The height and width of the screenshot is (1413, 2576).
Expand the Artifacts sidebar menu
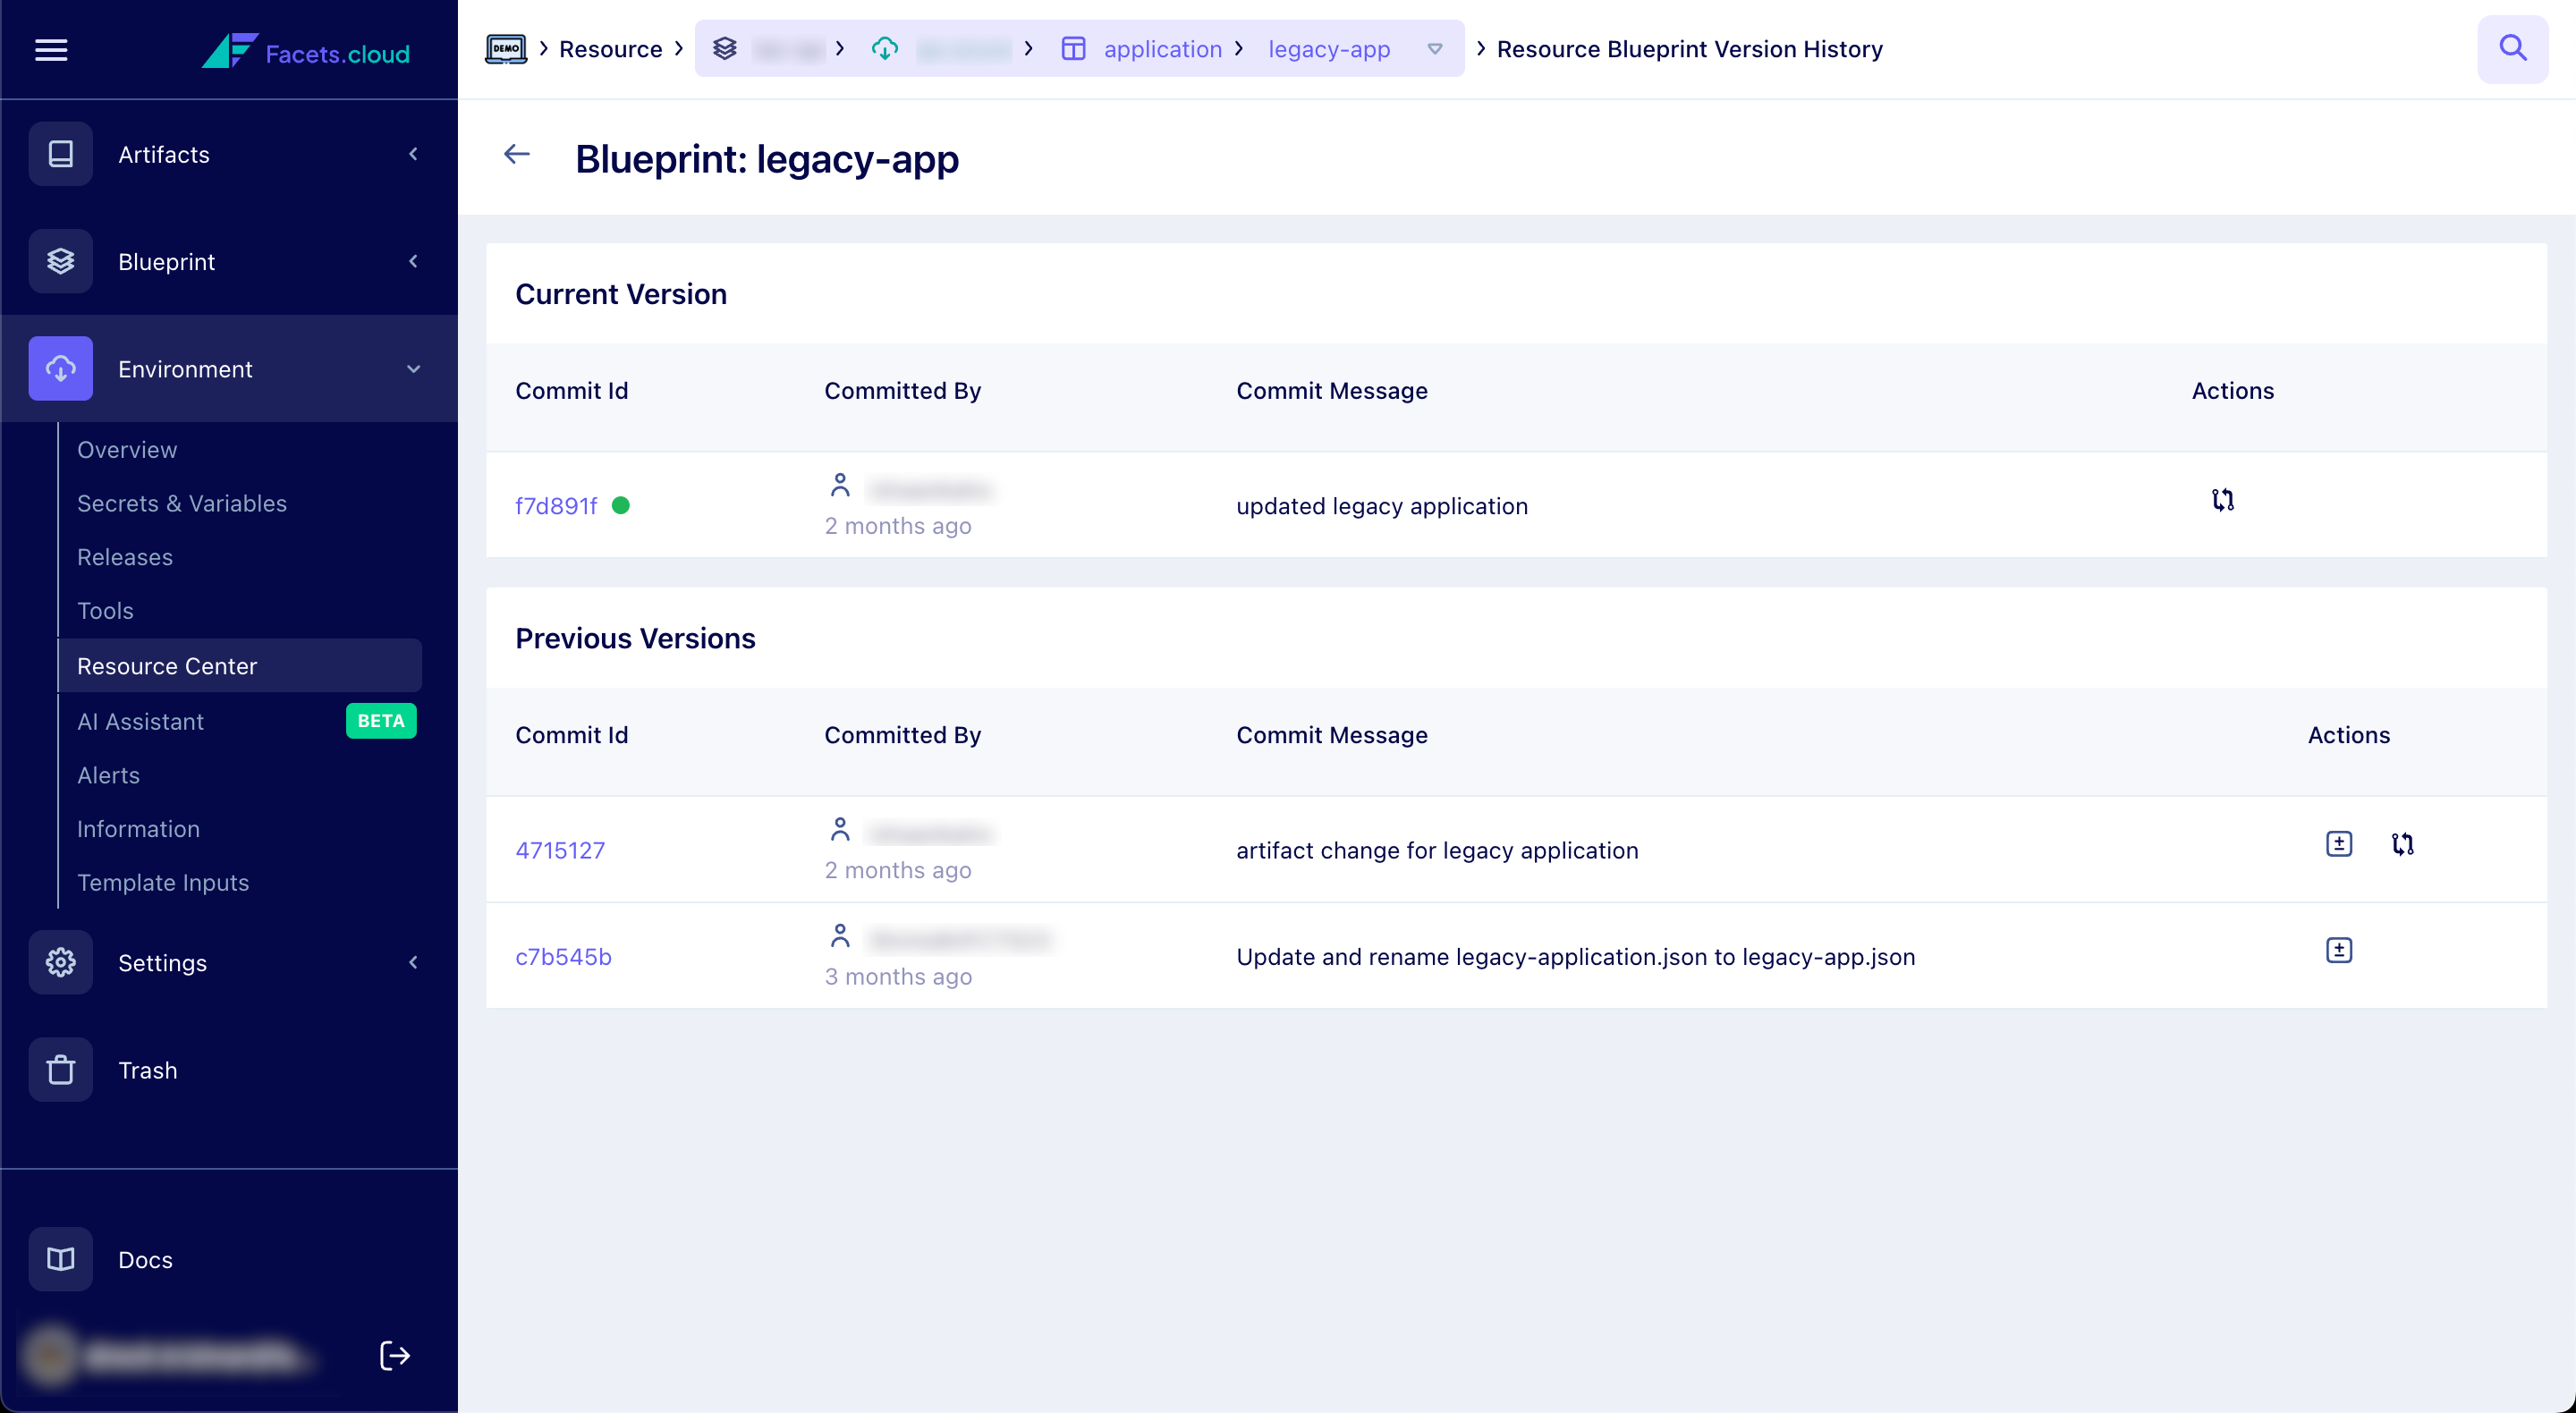click(x=413, y=154)
